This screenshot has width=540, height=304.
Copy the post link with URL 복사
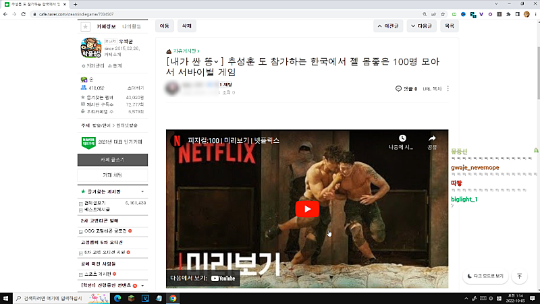click(432, 89)
